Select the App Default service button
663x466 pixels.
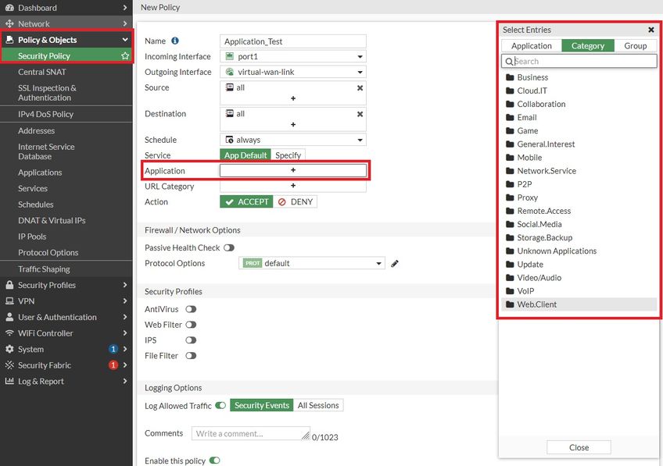click(x=245, y=155)
